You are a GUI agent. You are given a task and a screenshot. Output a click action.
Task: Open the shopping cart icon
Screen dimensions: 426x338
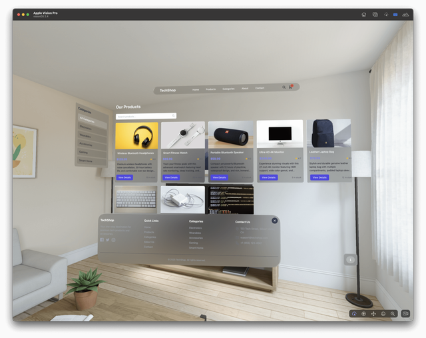[290, 87]
